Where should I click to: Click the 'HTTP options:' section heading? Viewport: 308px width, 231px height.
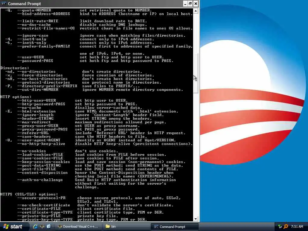click(x=16, y=97)
